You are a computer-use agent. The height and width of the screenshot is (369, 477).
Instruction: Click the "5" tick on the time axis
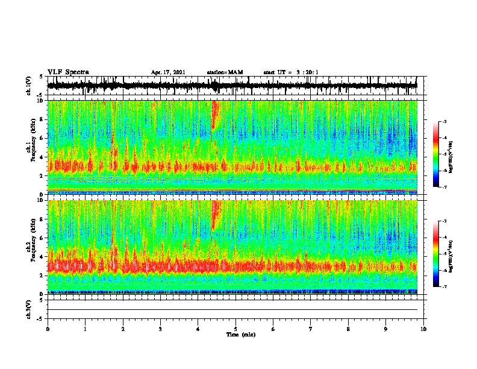pos(235,329)
